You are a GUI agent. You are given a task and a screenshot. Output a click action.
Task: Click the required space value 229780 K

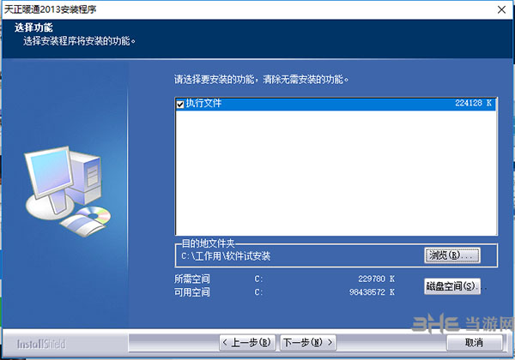(377, 279)
